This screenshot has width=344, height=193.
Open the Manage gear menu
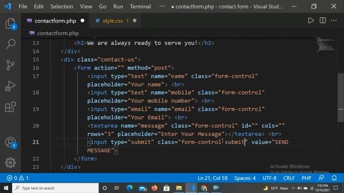pyautogui.click(x=10, y=162)
